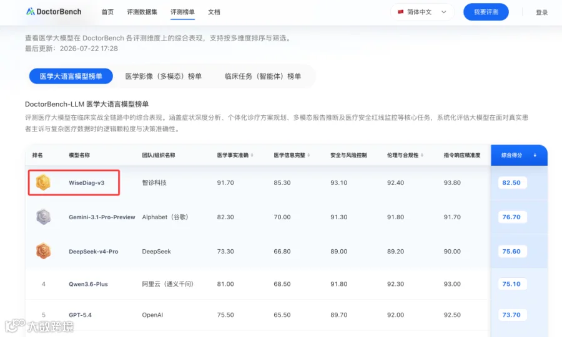
Task: Click Gemini completeness value 70.00
Action: (x=282, y=217)
